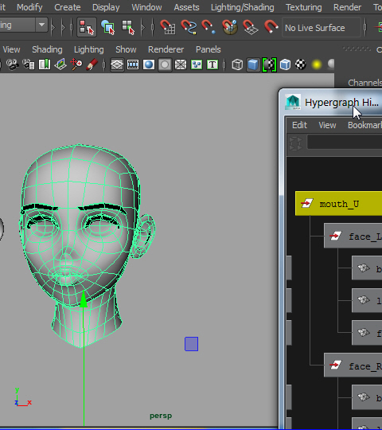This screenshot has height=430, width=382.
Task: Open the viewport Lighting menu
Action: [x=89, y=49]
